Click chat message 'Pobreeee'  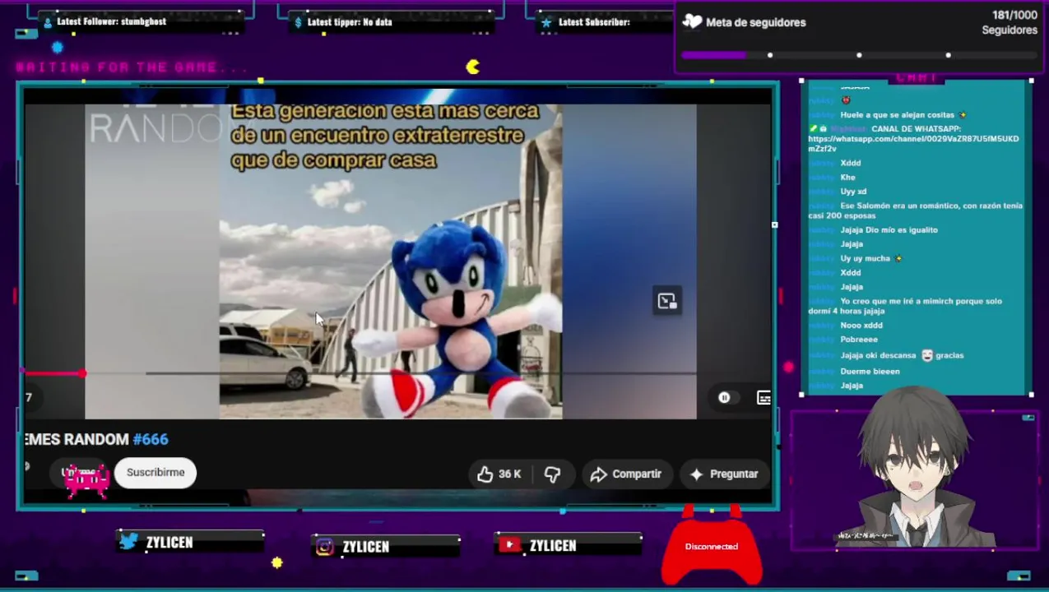859,340
